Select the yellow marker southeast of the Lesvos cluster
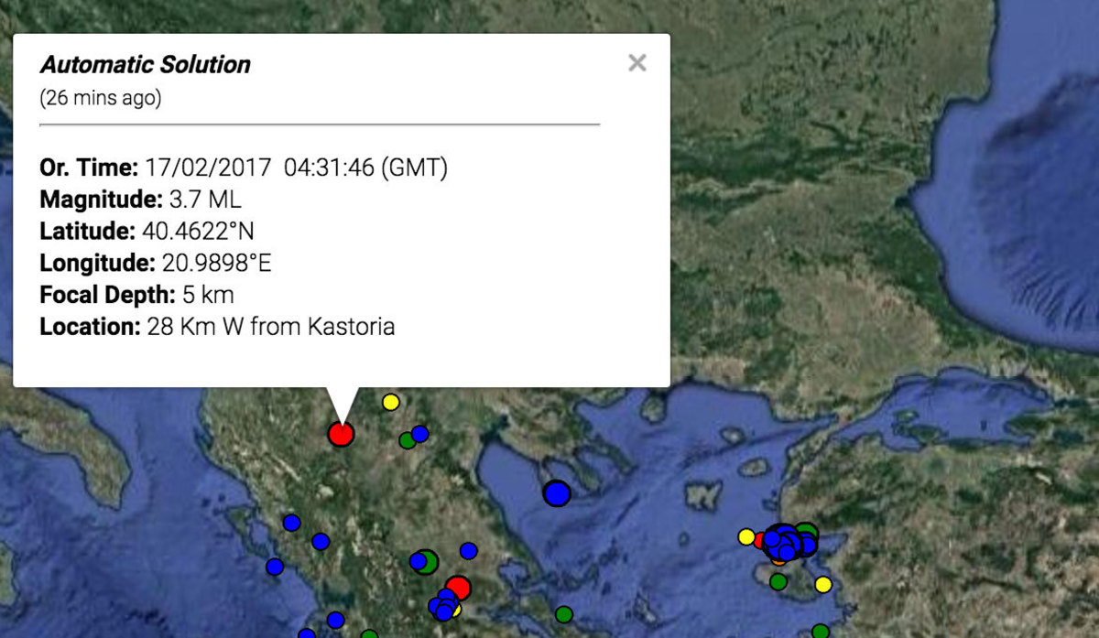 [x=823, y=584]
